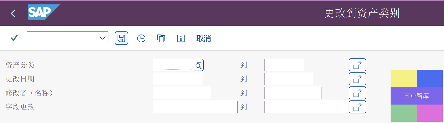Open the command field dropdown arrow

[x=102, y=38]
